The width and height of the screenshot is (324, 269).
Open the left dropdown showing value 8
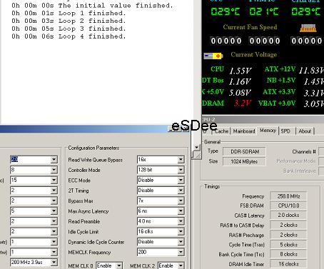(54, 170)
